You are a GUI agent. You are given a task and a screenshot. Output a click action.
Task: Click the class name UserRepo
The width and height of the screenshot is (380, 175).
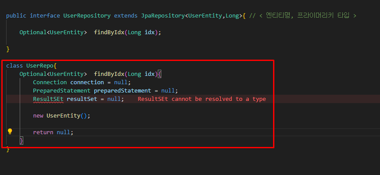click(x=40, y=66)
